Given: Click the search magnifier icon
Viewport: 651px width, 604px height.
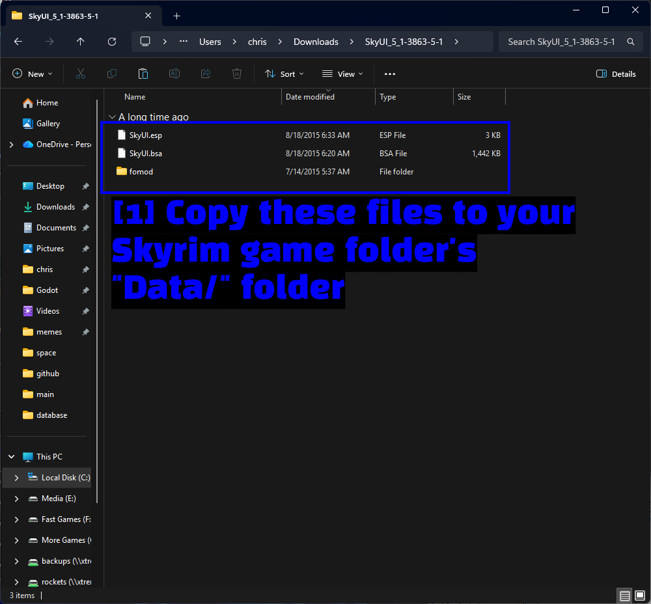Looking at the screenshot, I should pyautogui.click(x=631, y=42).
